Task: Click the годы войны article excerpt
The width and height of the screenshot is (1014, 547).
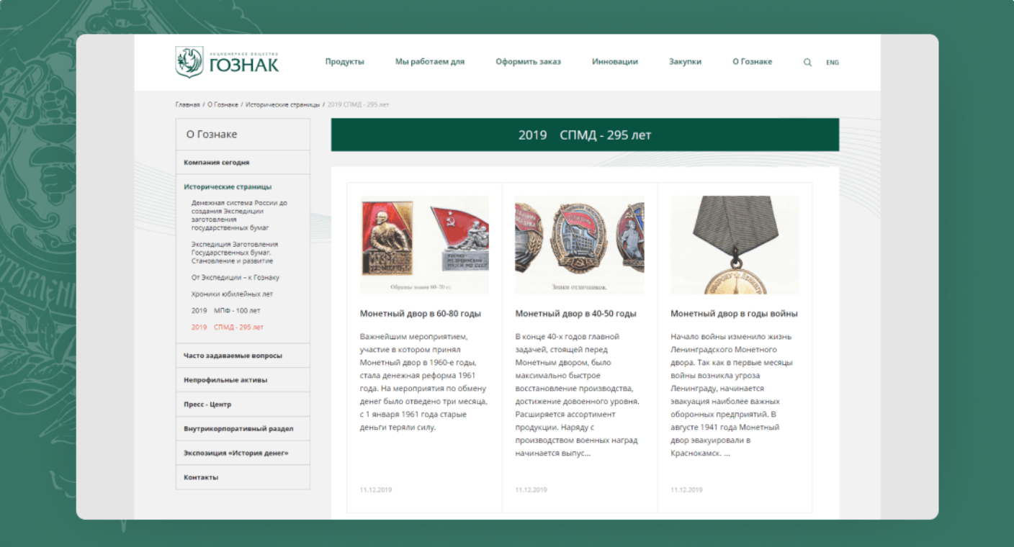Action: pos(732,395)
